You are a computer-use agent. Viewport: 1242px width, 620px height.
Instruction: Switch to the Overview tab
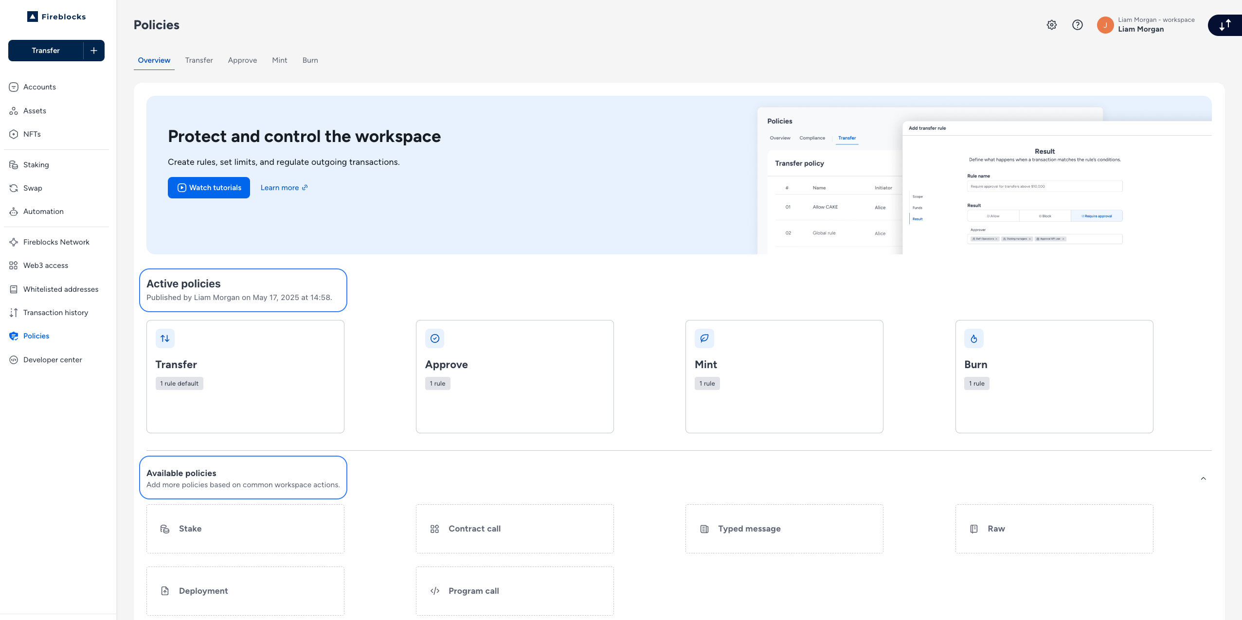pos(154,60)
